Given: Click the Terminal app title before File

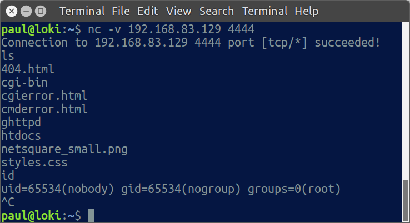Looking at the screenshot, I should tap(81, 11).
